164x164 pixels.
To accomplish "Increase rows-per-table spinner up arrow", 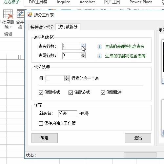I will click(67, 77).
